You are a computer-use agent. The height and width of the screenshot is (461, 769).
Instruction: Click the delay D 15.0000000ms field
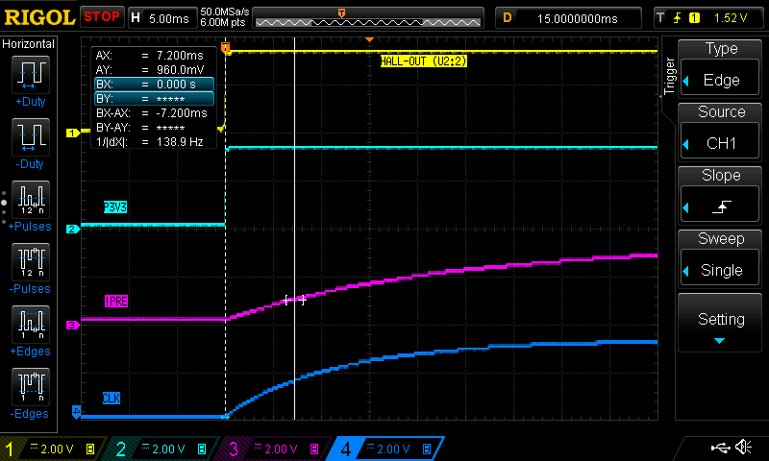click(568, 18)
